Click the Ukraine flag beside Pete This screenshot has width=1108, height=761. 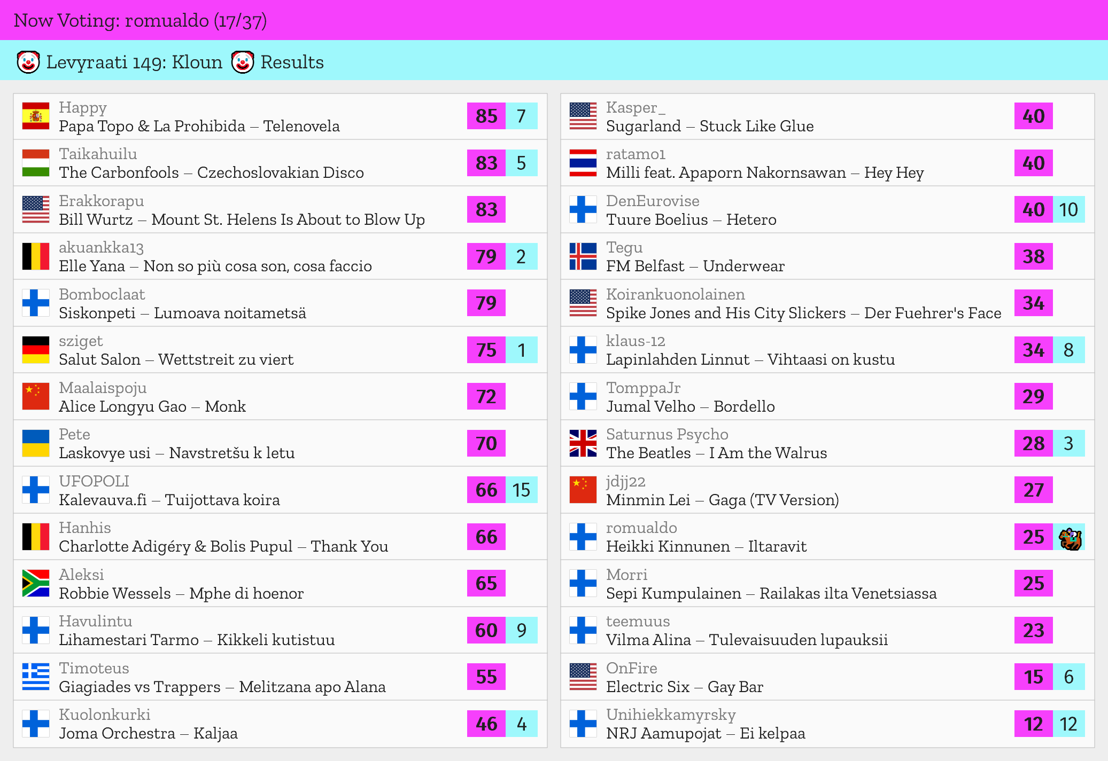[36, 443]
